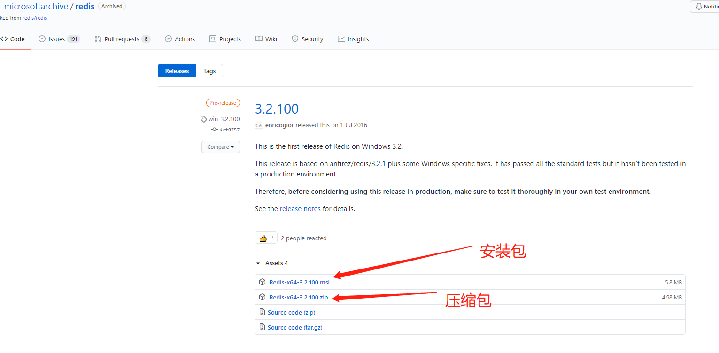The width and height of the screenshot is (719, 353).
Task: Download Source code (zip)
Action: coord(291,312)
